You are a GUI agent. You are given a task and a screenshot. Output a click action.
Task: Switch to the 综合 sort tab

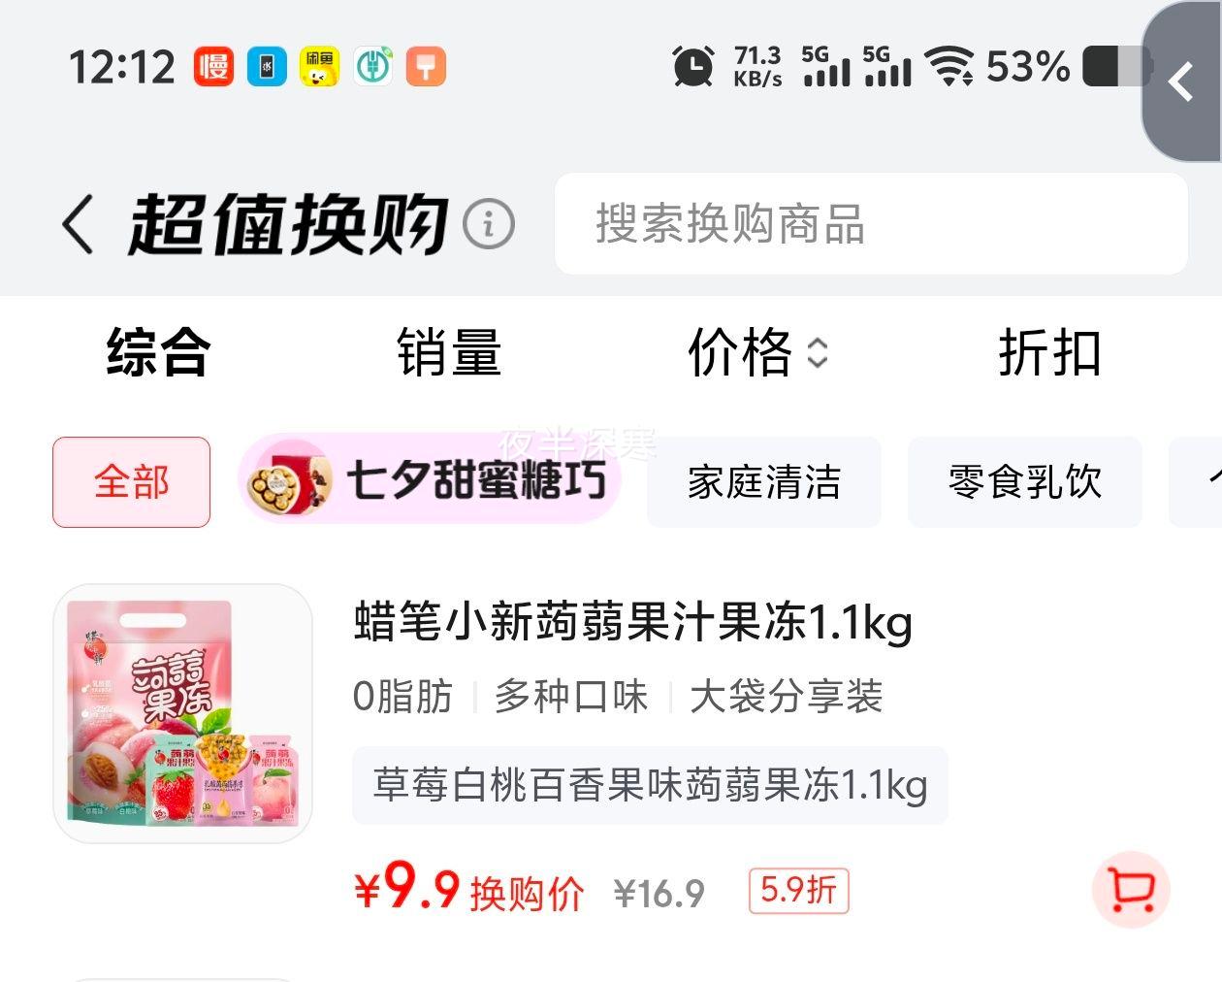(159, 352)
